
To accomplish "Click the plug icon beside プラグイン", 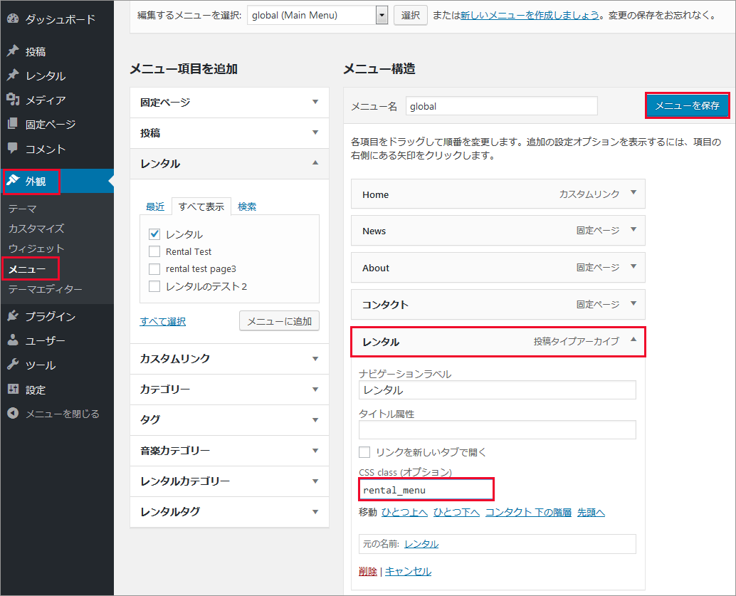I will pyautogui.click(x=13, y=316).
